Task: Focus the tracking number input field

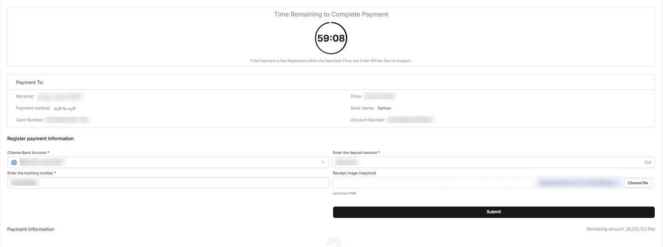Action: click(168, 183)
